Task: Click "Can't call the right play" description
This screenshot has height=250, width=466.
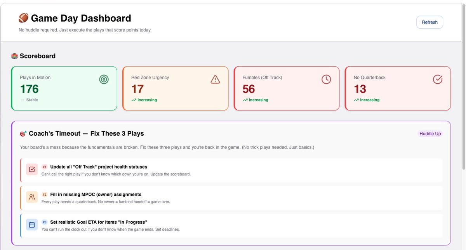Action: click(116, 174)
